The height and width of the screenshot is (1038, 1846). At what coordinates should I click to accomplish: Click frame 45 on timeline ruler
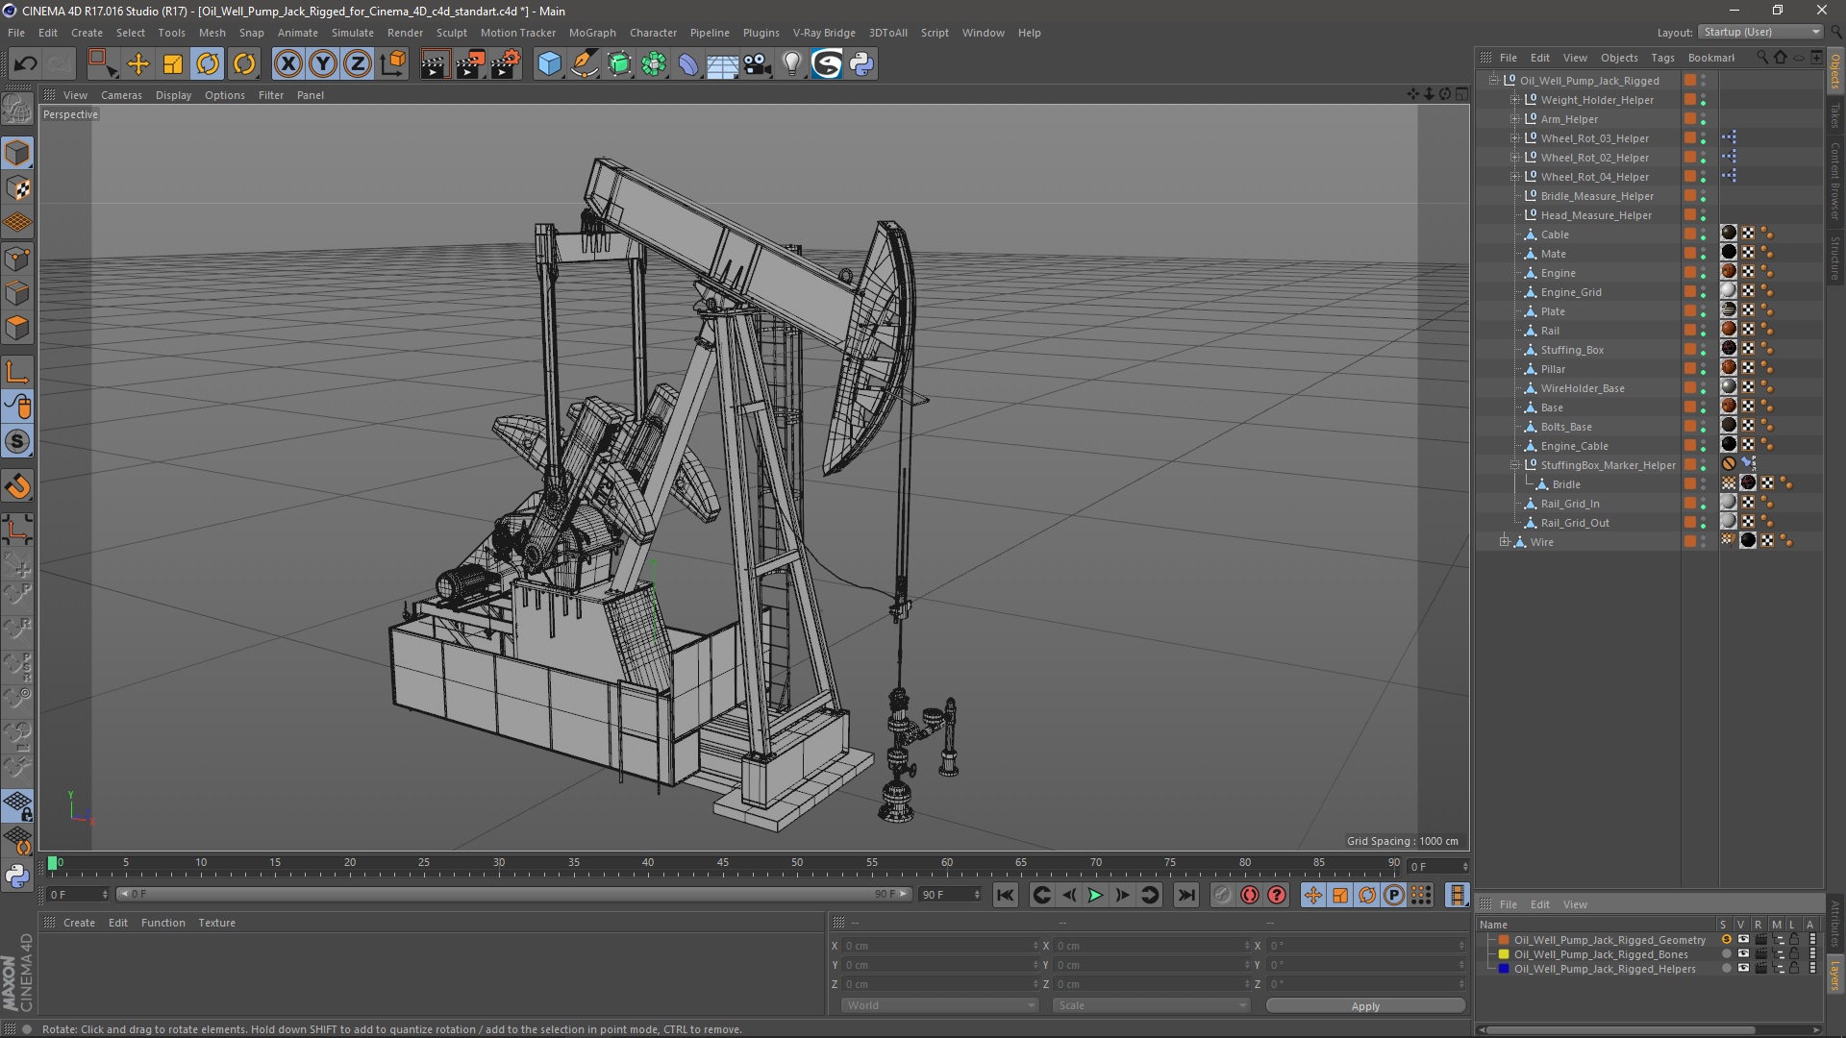(x=722, y=864)
